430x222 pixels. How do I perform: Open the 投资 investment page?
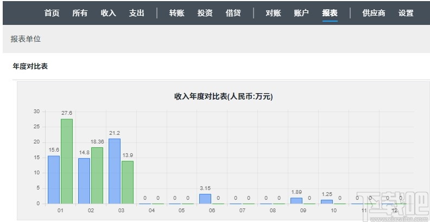[205, 13]
